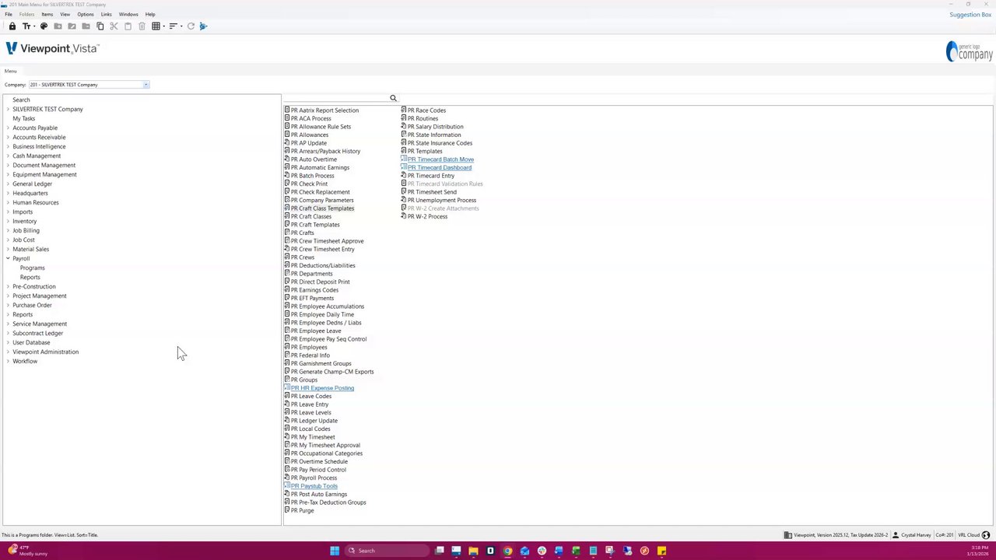Open the Options menu
The height and width of the screenshot is (560, 996).
click(86, 14)
